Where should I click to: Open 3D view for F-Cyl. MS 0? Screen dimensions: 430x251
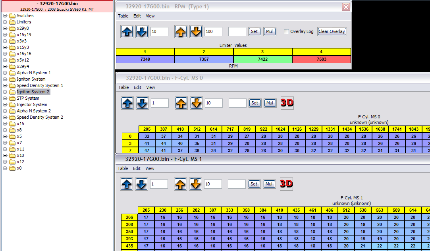287,103
